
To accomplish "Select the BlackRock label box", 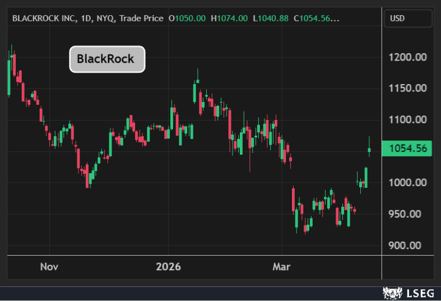I will 107,59.
